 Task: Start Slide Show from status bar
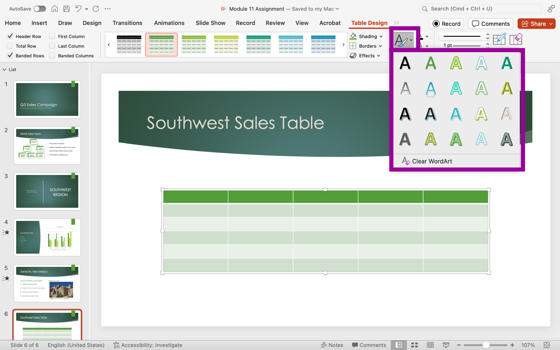pyautogui.click(x=446, y=345)
